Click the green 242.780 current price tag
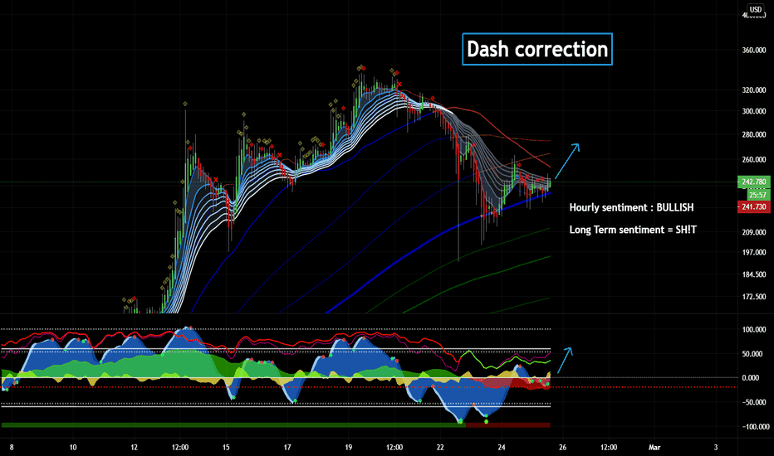Image resolution: width=774 pixels, height=456 pixels. pyautogui.click(x=753, y=182)
